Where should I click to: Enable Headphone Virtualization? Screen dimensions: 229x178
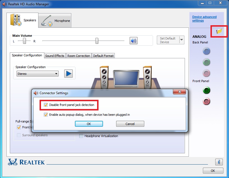pyautogui.click(x=81, y=136)
